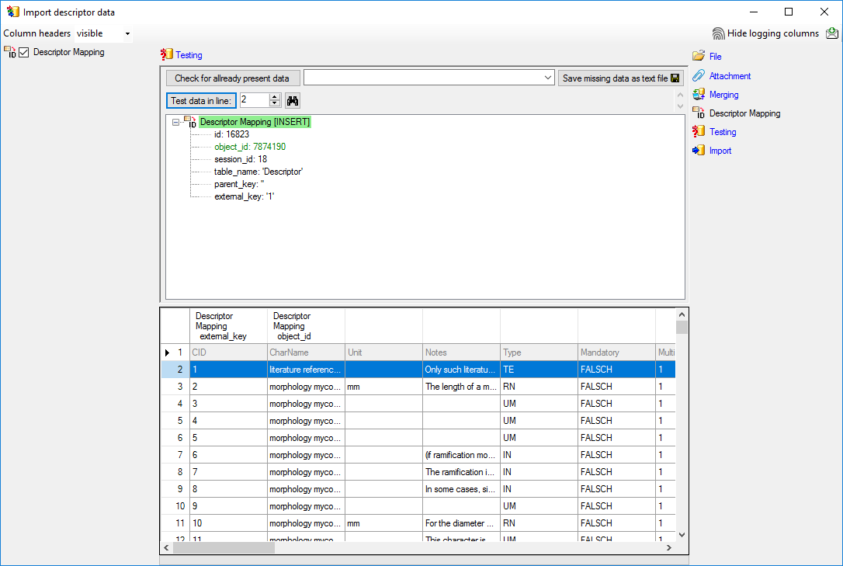This screenshot has height=566, width=843.
Task: Select the grid row with CID 5
Action: (225, 438)
